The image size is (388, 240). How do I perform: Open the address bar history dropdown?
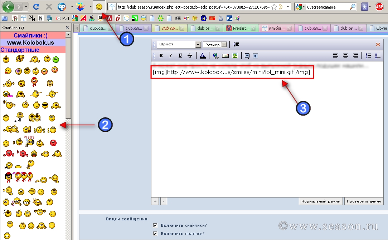[288, 7]
